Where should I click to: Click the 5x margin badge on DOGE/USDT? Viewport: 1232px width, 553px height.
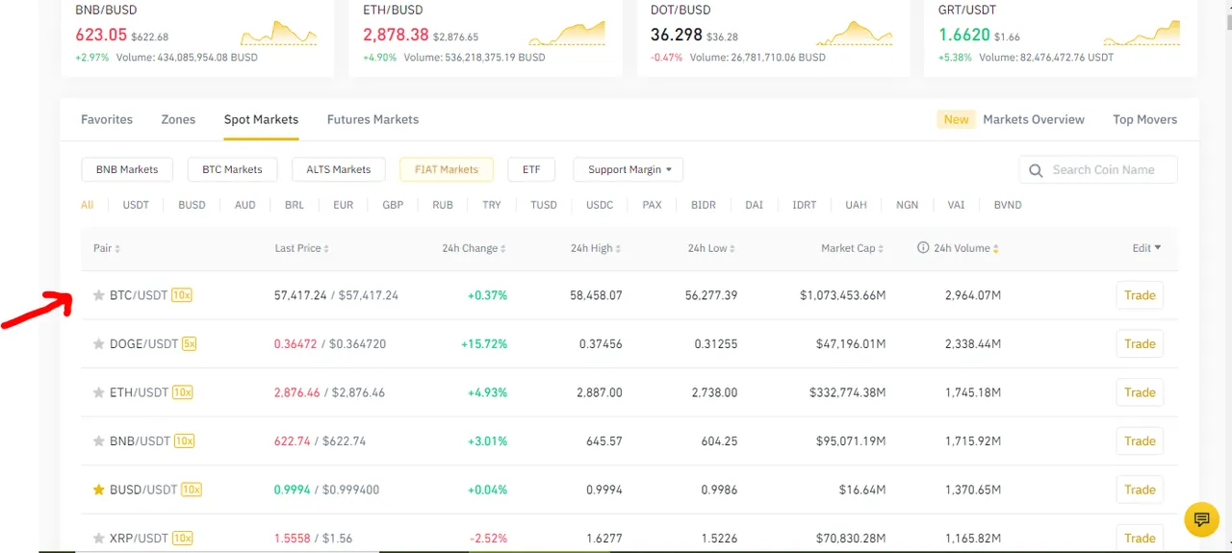point(189,343)
